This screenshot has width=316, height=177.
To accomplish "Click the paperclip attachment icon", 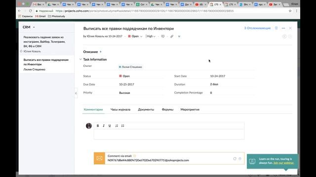I will [172, 36].
